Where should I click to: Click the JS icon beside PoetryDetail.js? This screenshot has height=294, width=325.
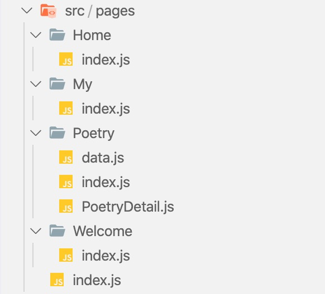point(66,206)
